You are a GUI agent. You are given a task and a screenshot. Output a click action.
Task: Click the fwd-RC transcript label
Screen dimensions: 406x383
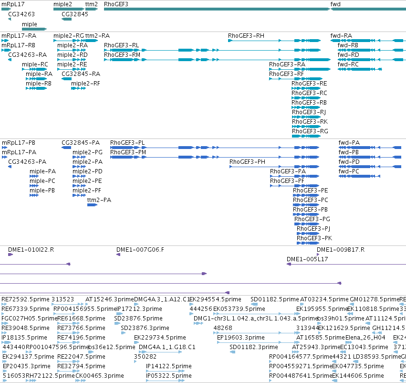[x=348, y=64]
